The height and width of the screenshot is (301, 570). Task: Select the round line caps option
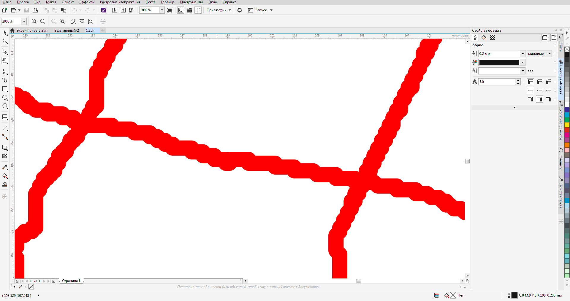click(539, 90)
